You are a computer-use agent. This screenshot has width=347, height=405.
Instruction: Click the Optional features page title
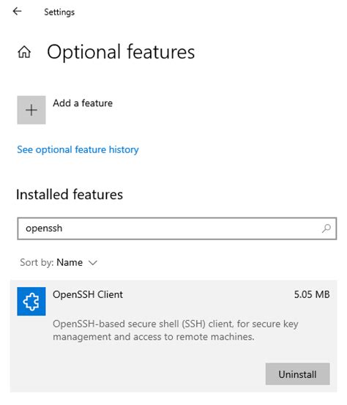121,52
